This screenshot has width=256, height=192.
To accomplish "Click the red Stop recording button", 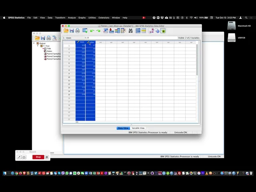I will [x=38, y=157].
